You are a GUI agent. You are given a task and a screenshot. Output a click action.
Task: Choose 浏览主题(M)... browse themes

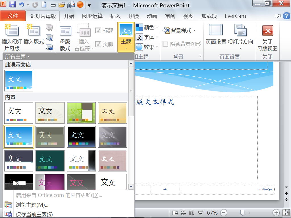69,205
